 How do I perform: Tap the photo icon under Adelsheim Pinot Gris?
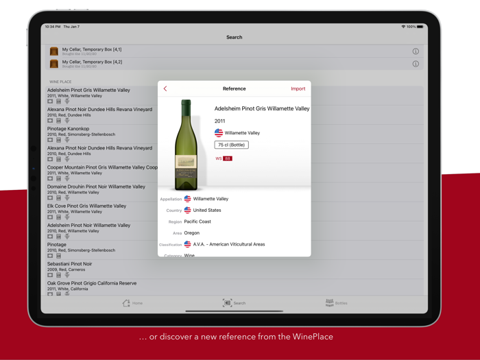(50, 101)
